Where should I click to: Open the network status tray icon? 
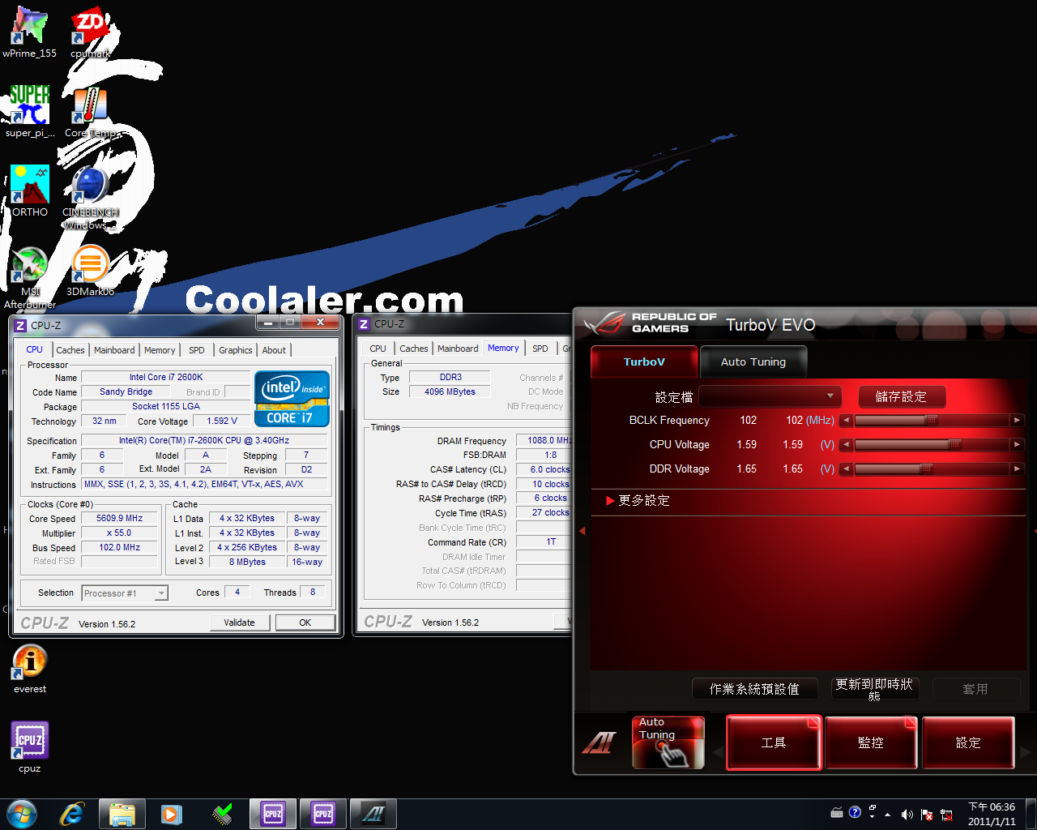(946, 815)
